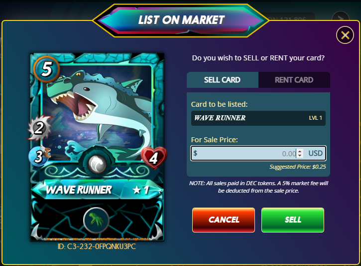361x266 pixels.
Task: Confirm with the green SELL button
Action: coord(293,220)
